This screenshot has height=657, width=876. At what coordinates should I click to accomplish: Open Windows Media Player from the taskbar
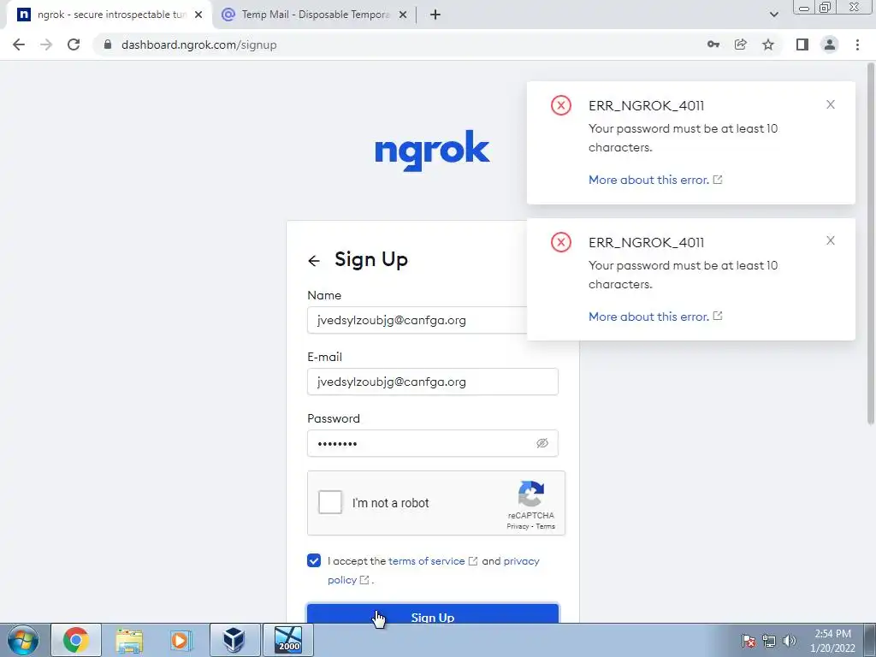pos(181,640)
